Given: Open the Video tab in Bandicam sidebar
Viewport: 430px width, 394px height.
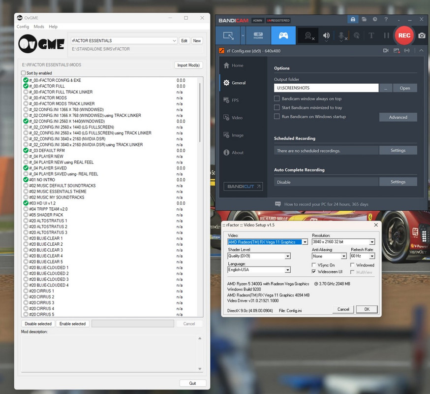Looking at the screenshot, I should (x=237, y=118).
